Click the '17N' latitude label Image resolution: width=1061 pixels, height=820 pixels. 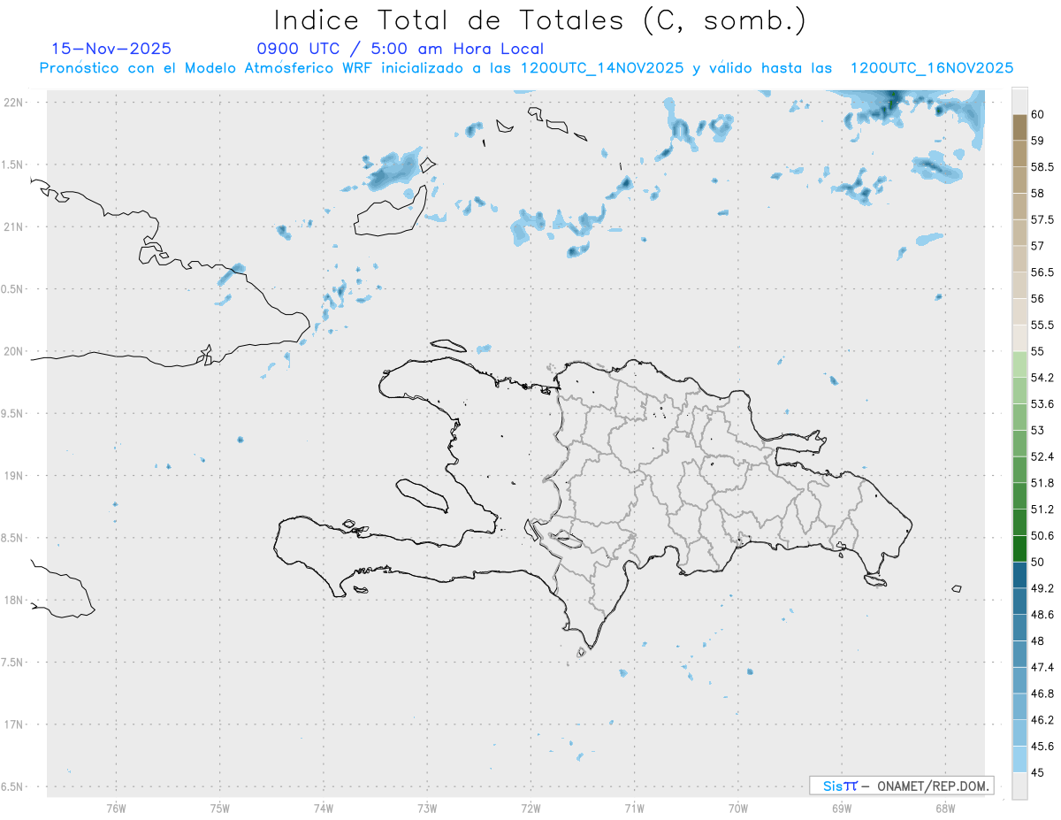point(13,724)
